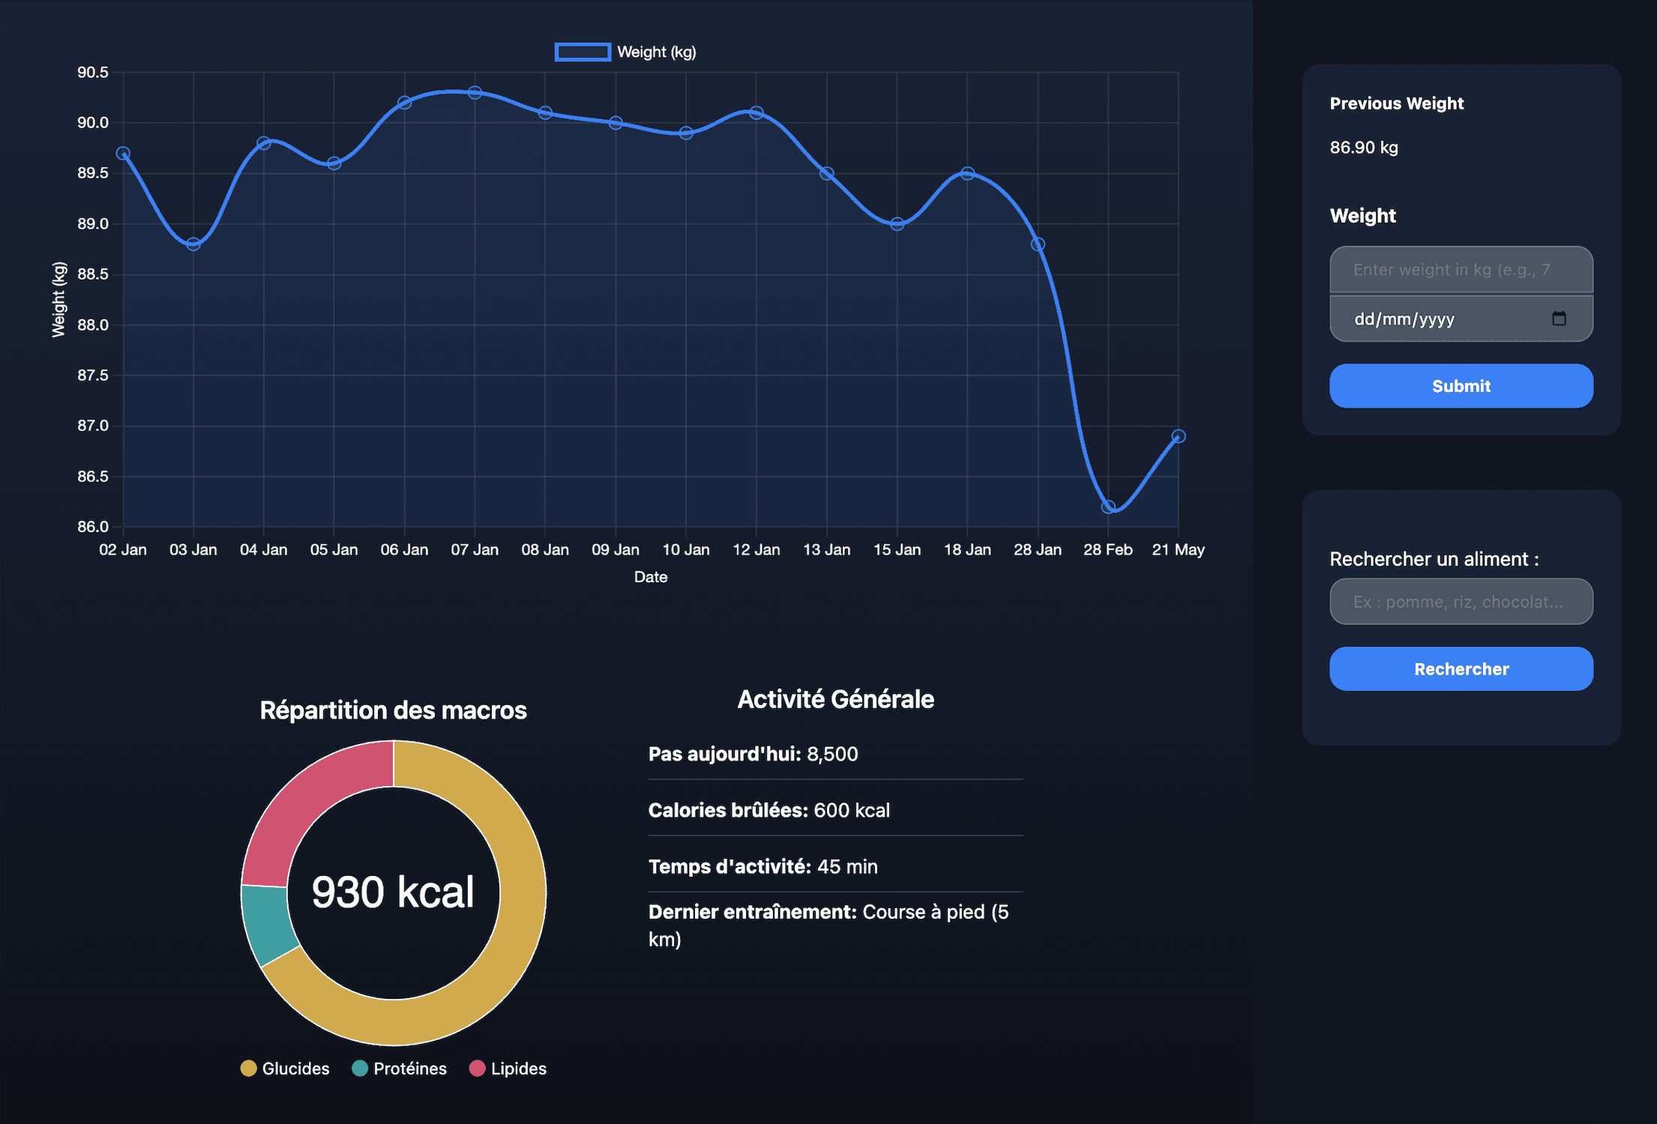The image size is (1657, 1124).
Task: Click the weight entry field
Action: pos(1461,269)
